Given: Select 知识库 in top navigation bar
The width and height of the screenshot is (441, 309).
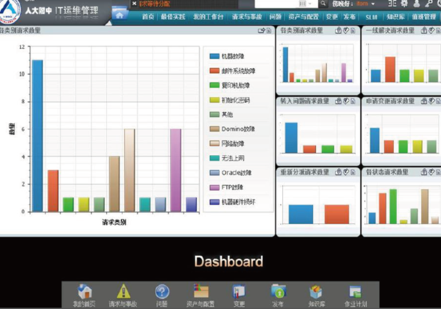Looking at the screenshot, I should (x=396, y=17).
